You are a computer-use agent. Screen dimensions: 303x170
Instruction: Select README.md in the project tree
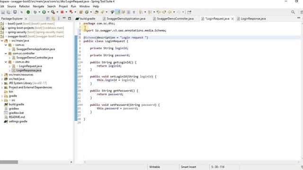[x=17, y=117]
